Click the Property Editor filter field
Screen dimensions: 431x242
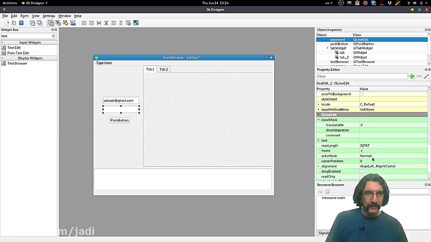point(362,76)
